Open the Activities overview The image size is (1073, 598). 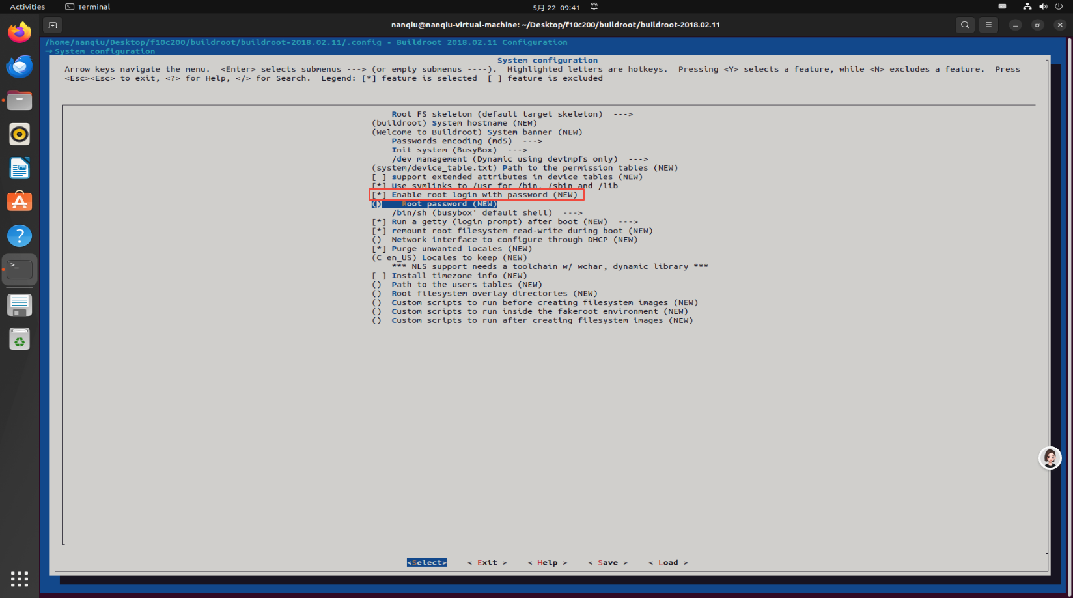pyautogui.click(x=27, y=7)
